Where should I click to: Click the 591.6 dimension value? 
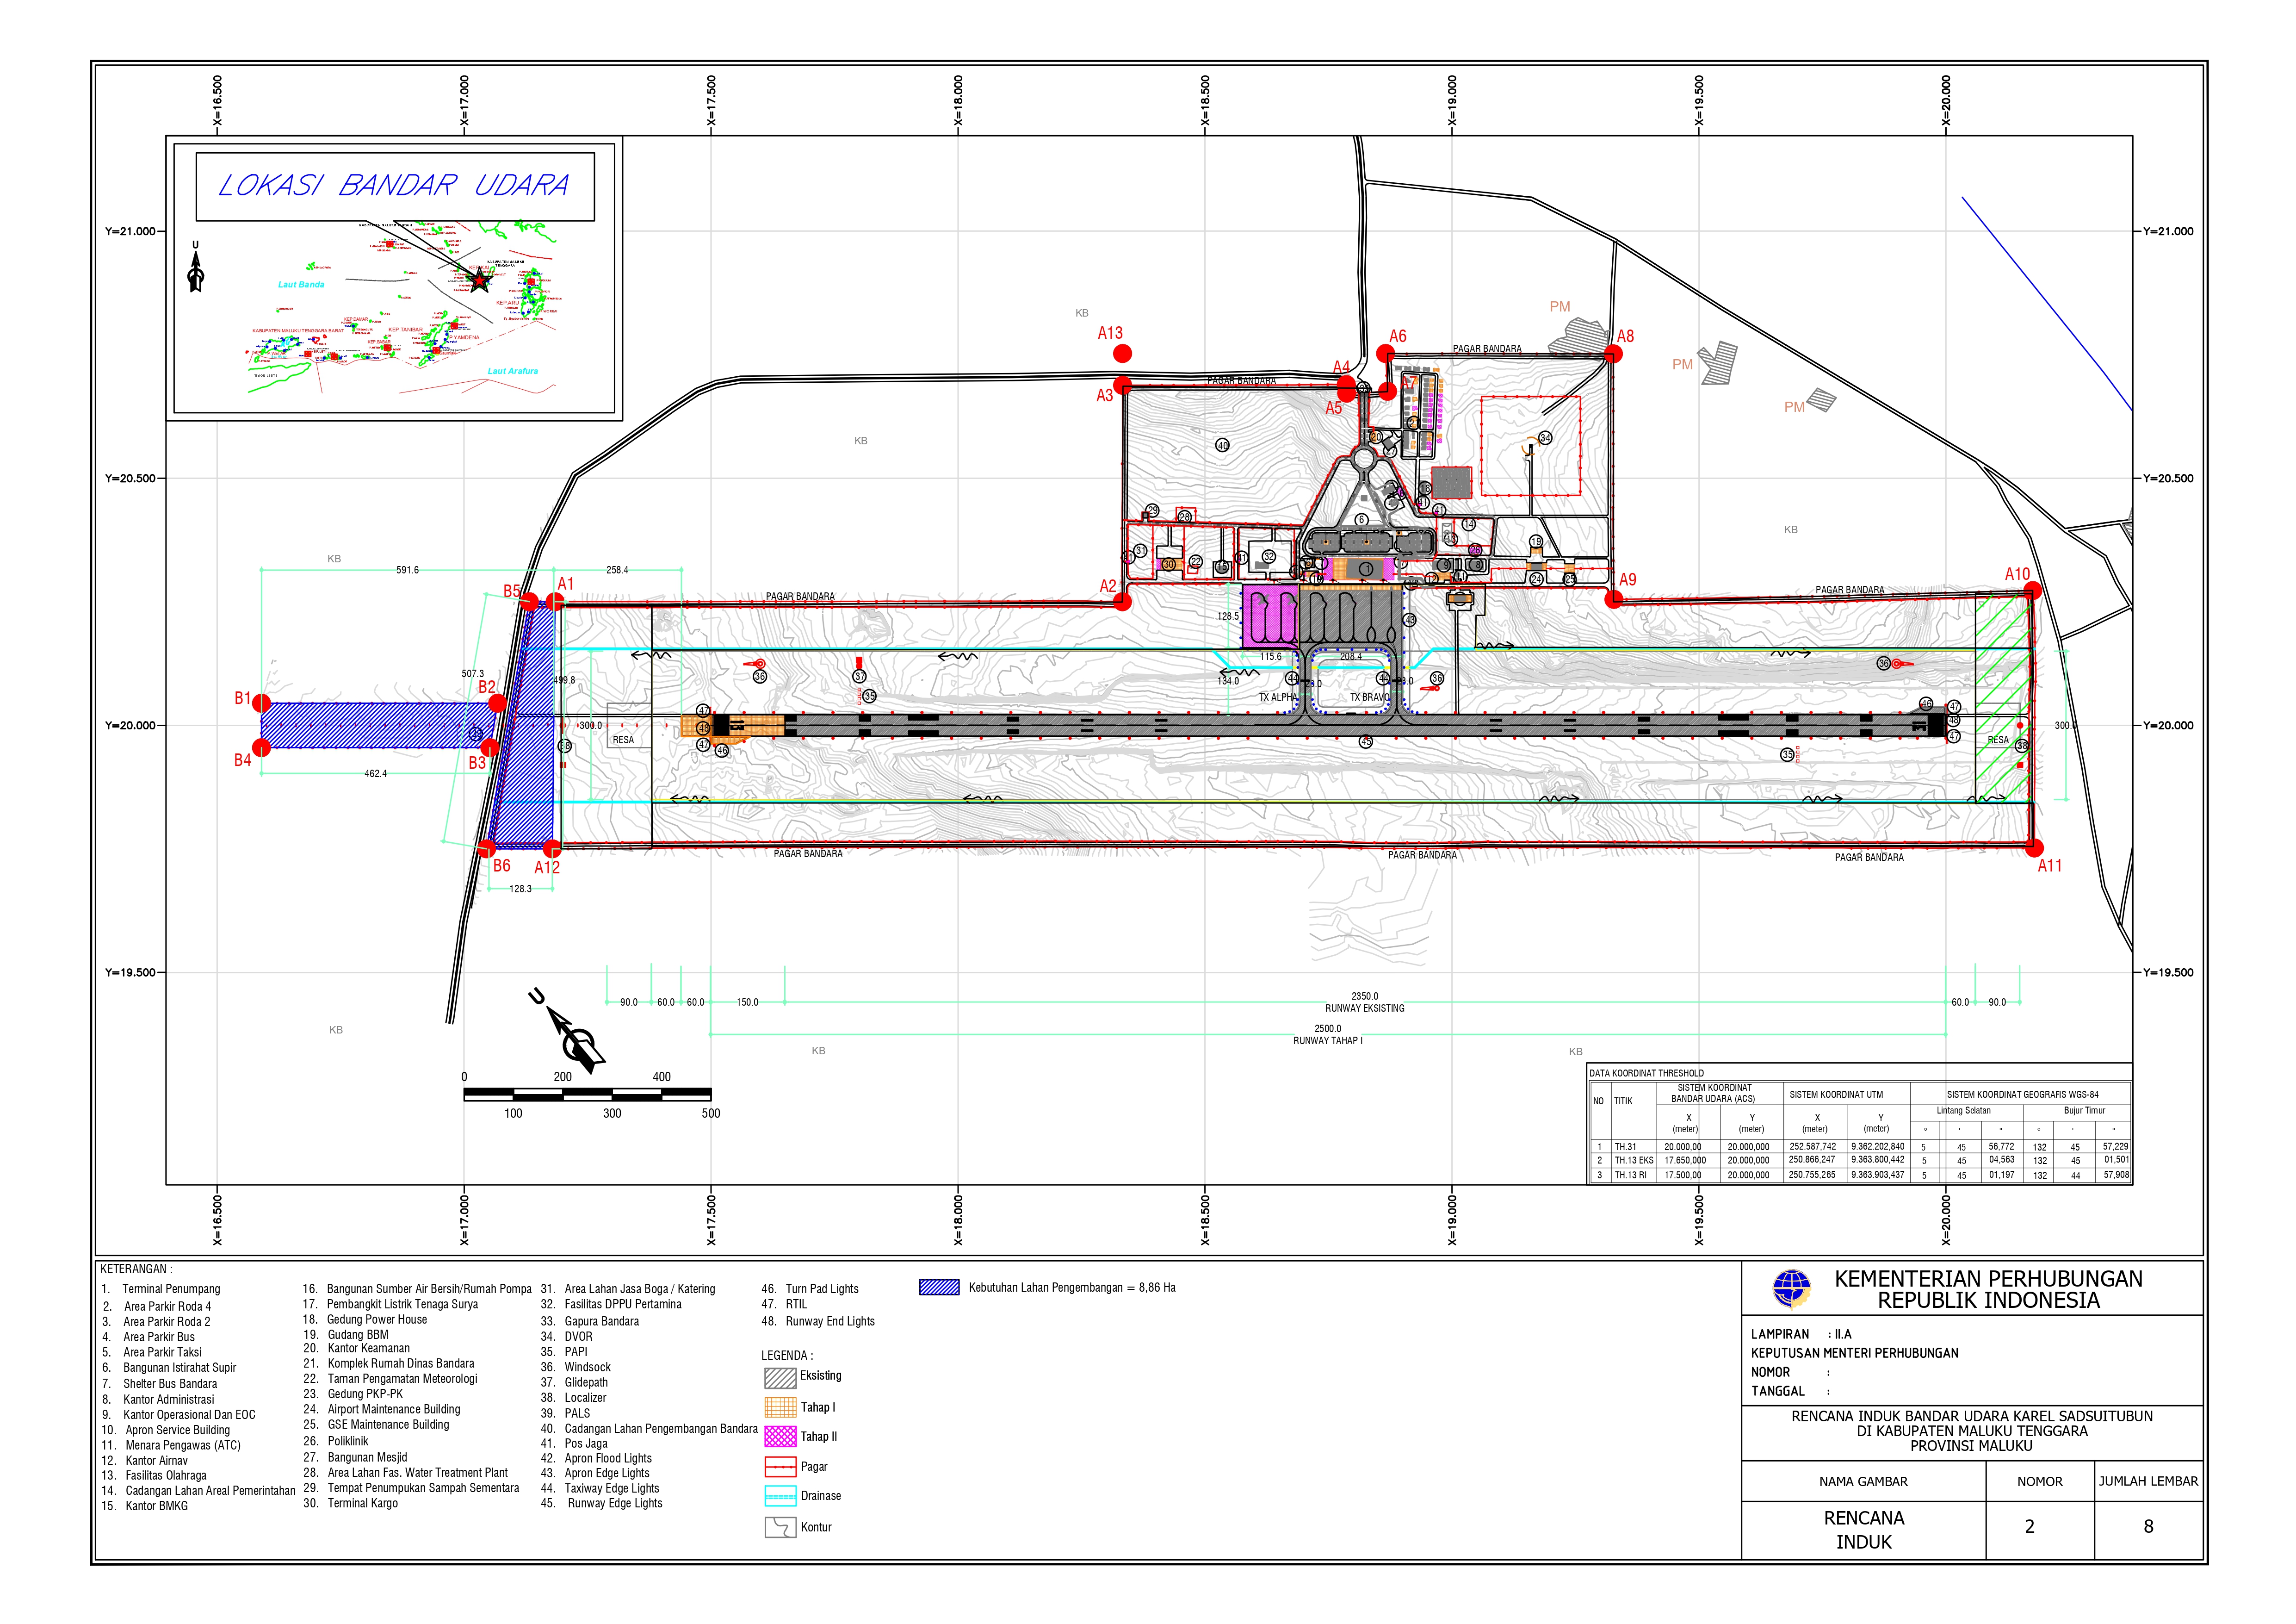(407, 570)
